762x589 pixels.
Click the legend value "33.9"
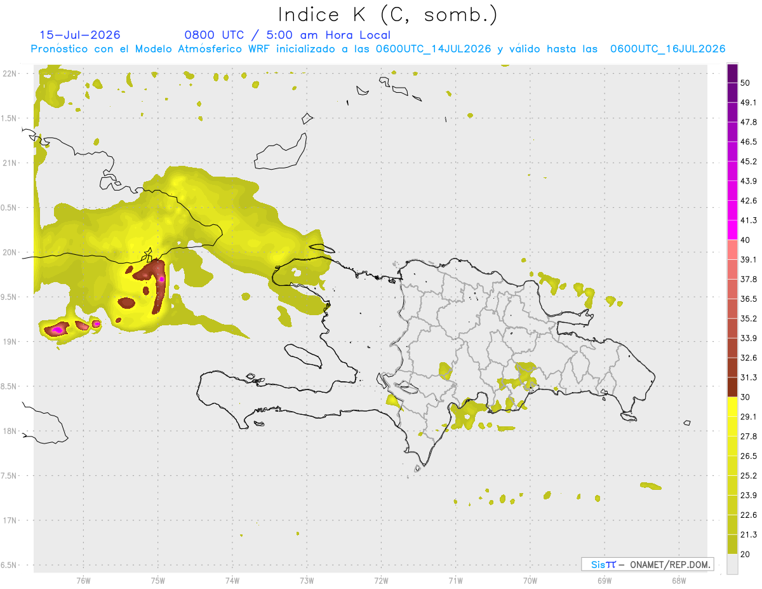click(x=749, y=338)
